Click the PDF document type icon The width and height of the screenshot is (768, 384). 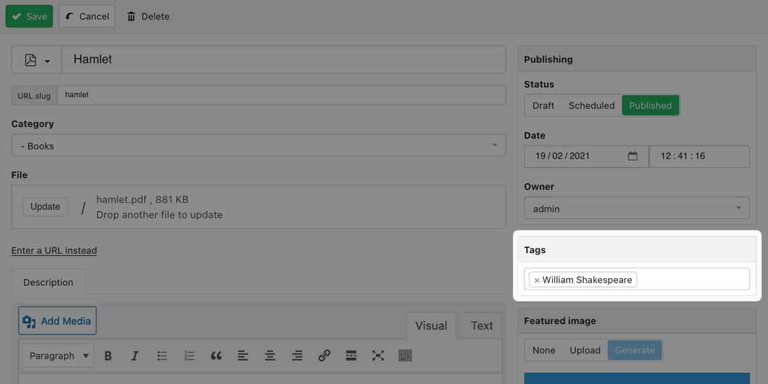coord(31,59)
